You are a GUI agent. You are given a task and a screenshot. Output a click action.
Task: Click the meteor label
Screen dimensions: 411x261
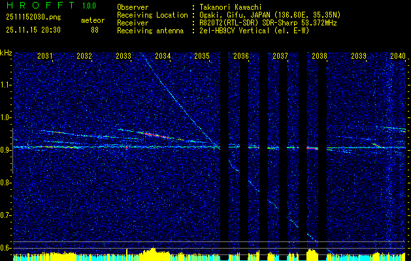(93, 20)
